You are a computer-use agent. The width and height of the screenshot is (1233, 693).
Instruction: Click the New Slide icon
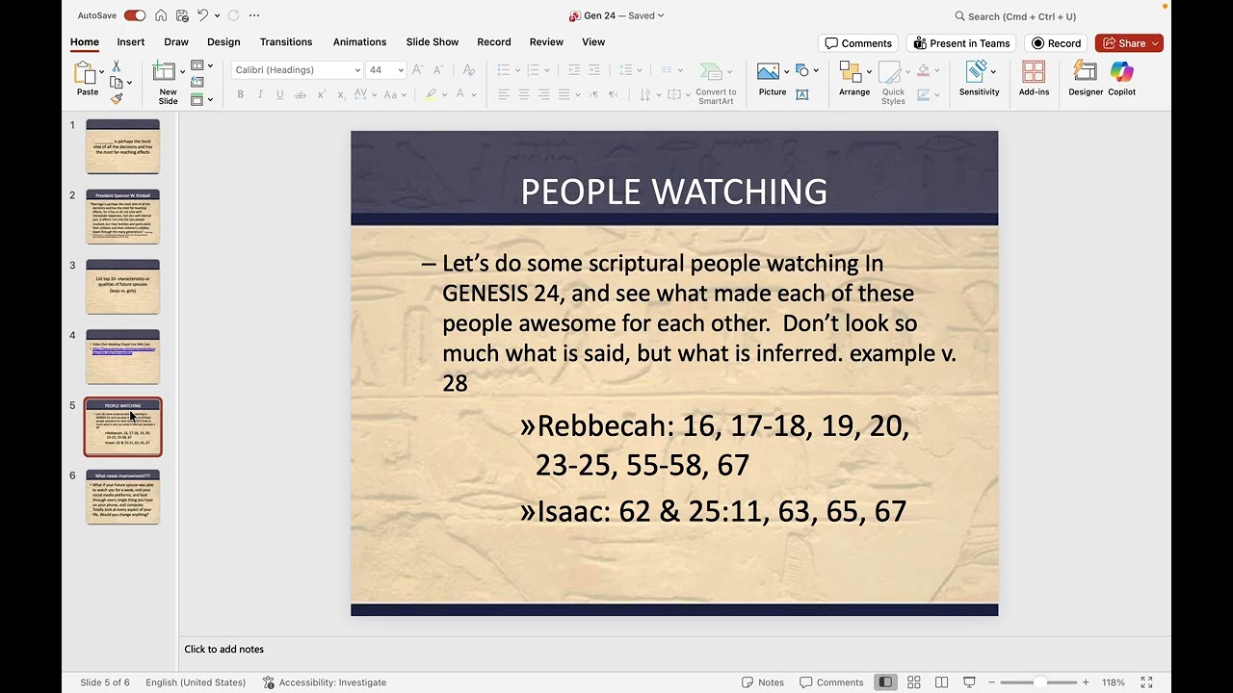click(x=165, y=72)
